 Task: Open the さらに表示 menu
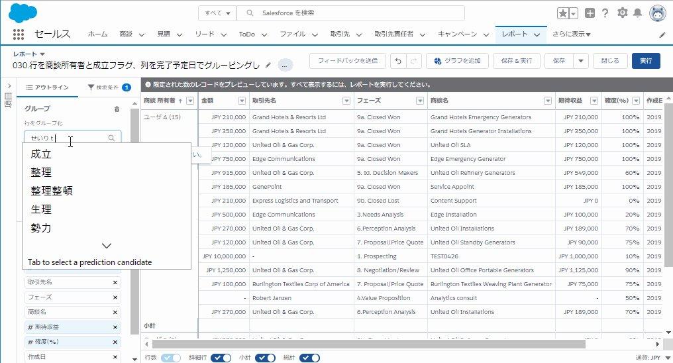[x=571, y=34]
